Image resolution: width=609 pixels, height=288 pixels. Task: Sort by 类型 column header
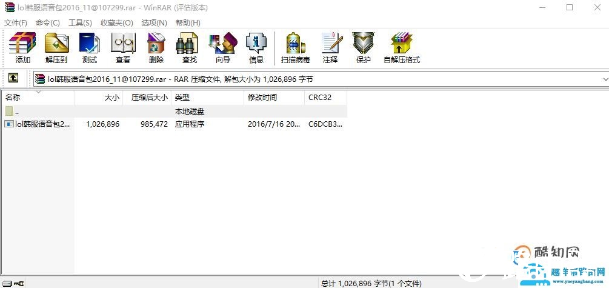(x=207, y=98)
